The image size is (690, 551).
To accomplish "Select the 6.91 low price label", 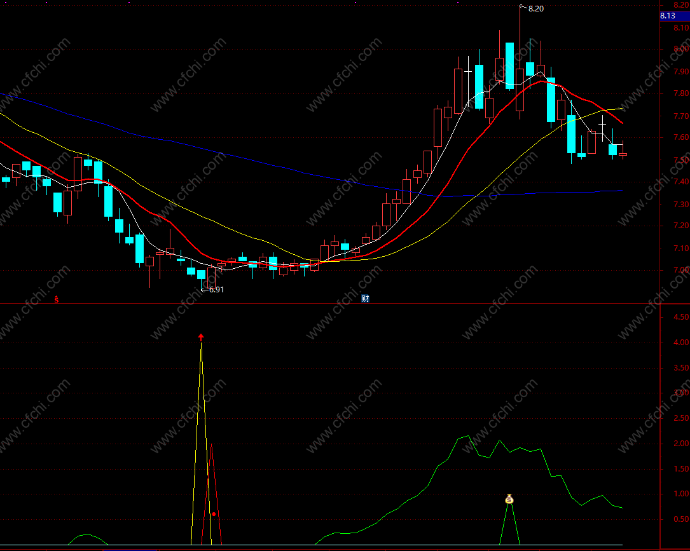I will pos(216,289).
